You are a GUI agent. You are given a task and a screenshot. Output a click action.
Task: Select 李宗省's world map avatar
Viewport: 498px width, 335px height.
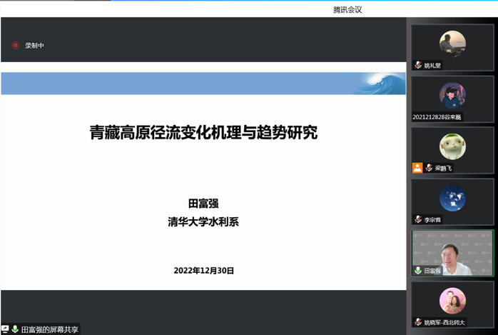(x=452, y=198)
